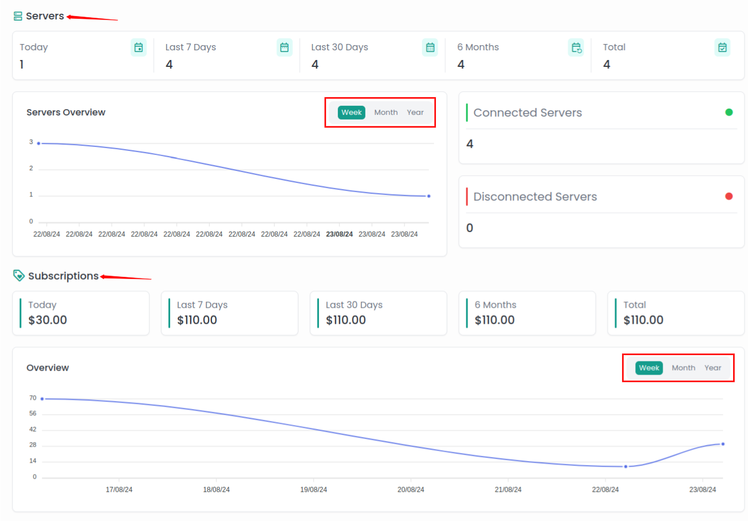The width and height of the screenshot is (748, 521).
Task: Click the Servers Last 7 Days label
Action: pos(191,47)
